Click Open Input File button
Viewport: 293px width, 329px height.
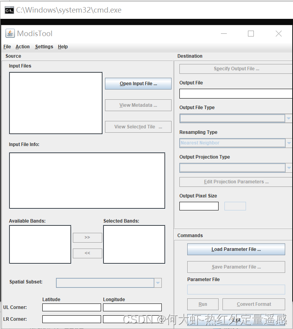click(x=138, y=84)
